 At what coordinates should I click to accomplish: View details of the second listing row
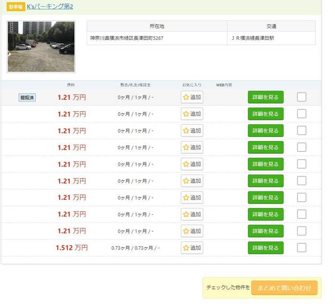(x=266, y=114)
